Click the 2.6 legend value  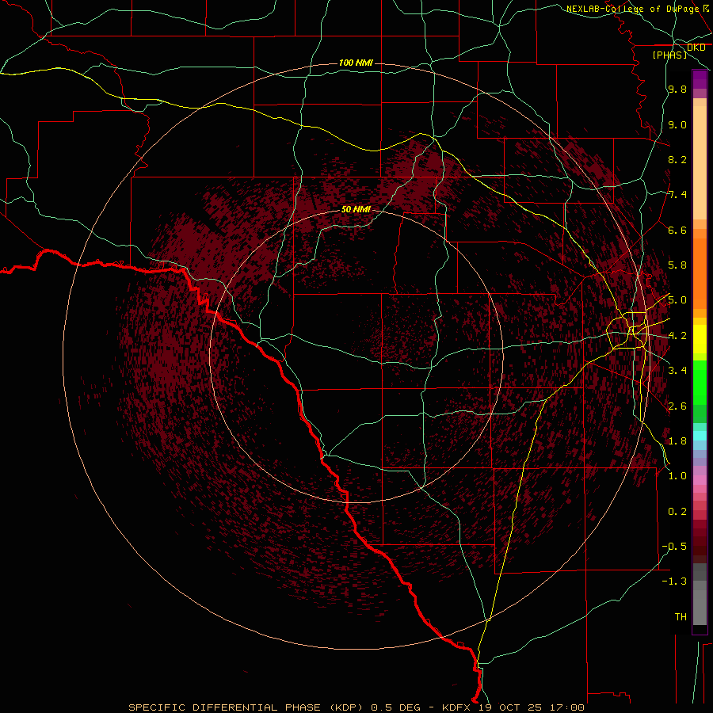[677, 406]
